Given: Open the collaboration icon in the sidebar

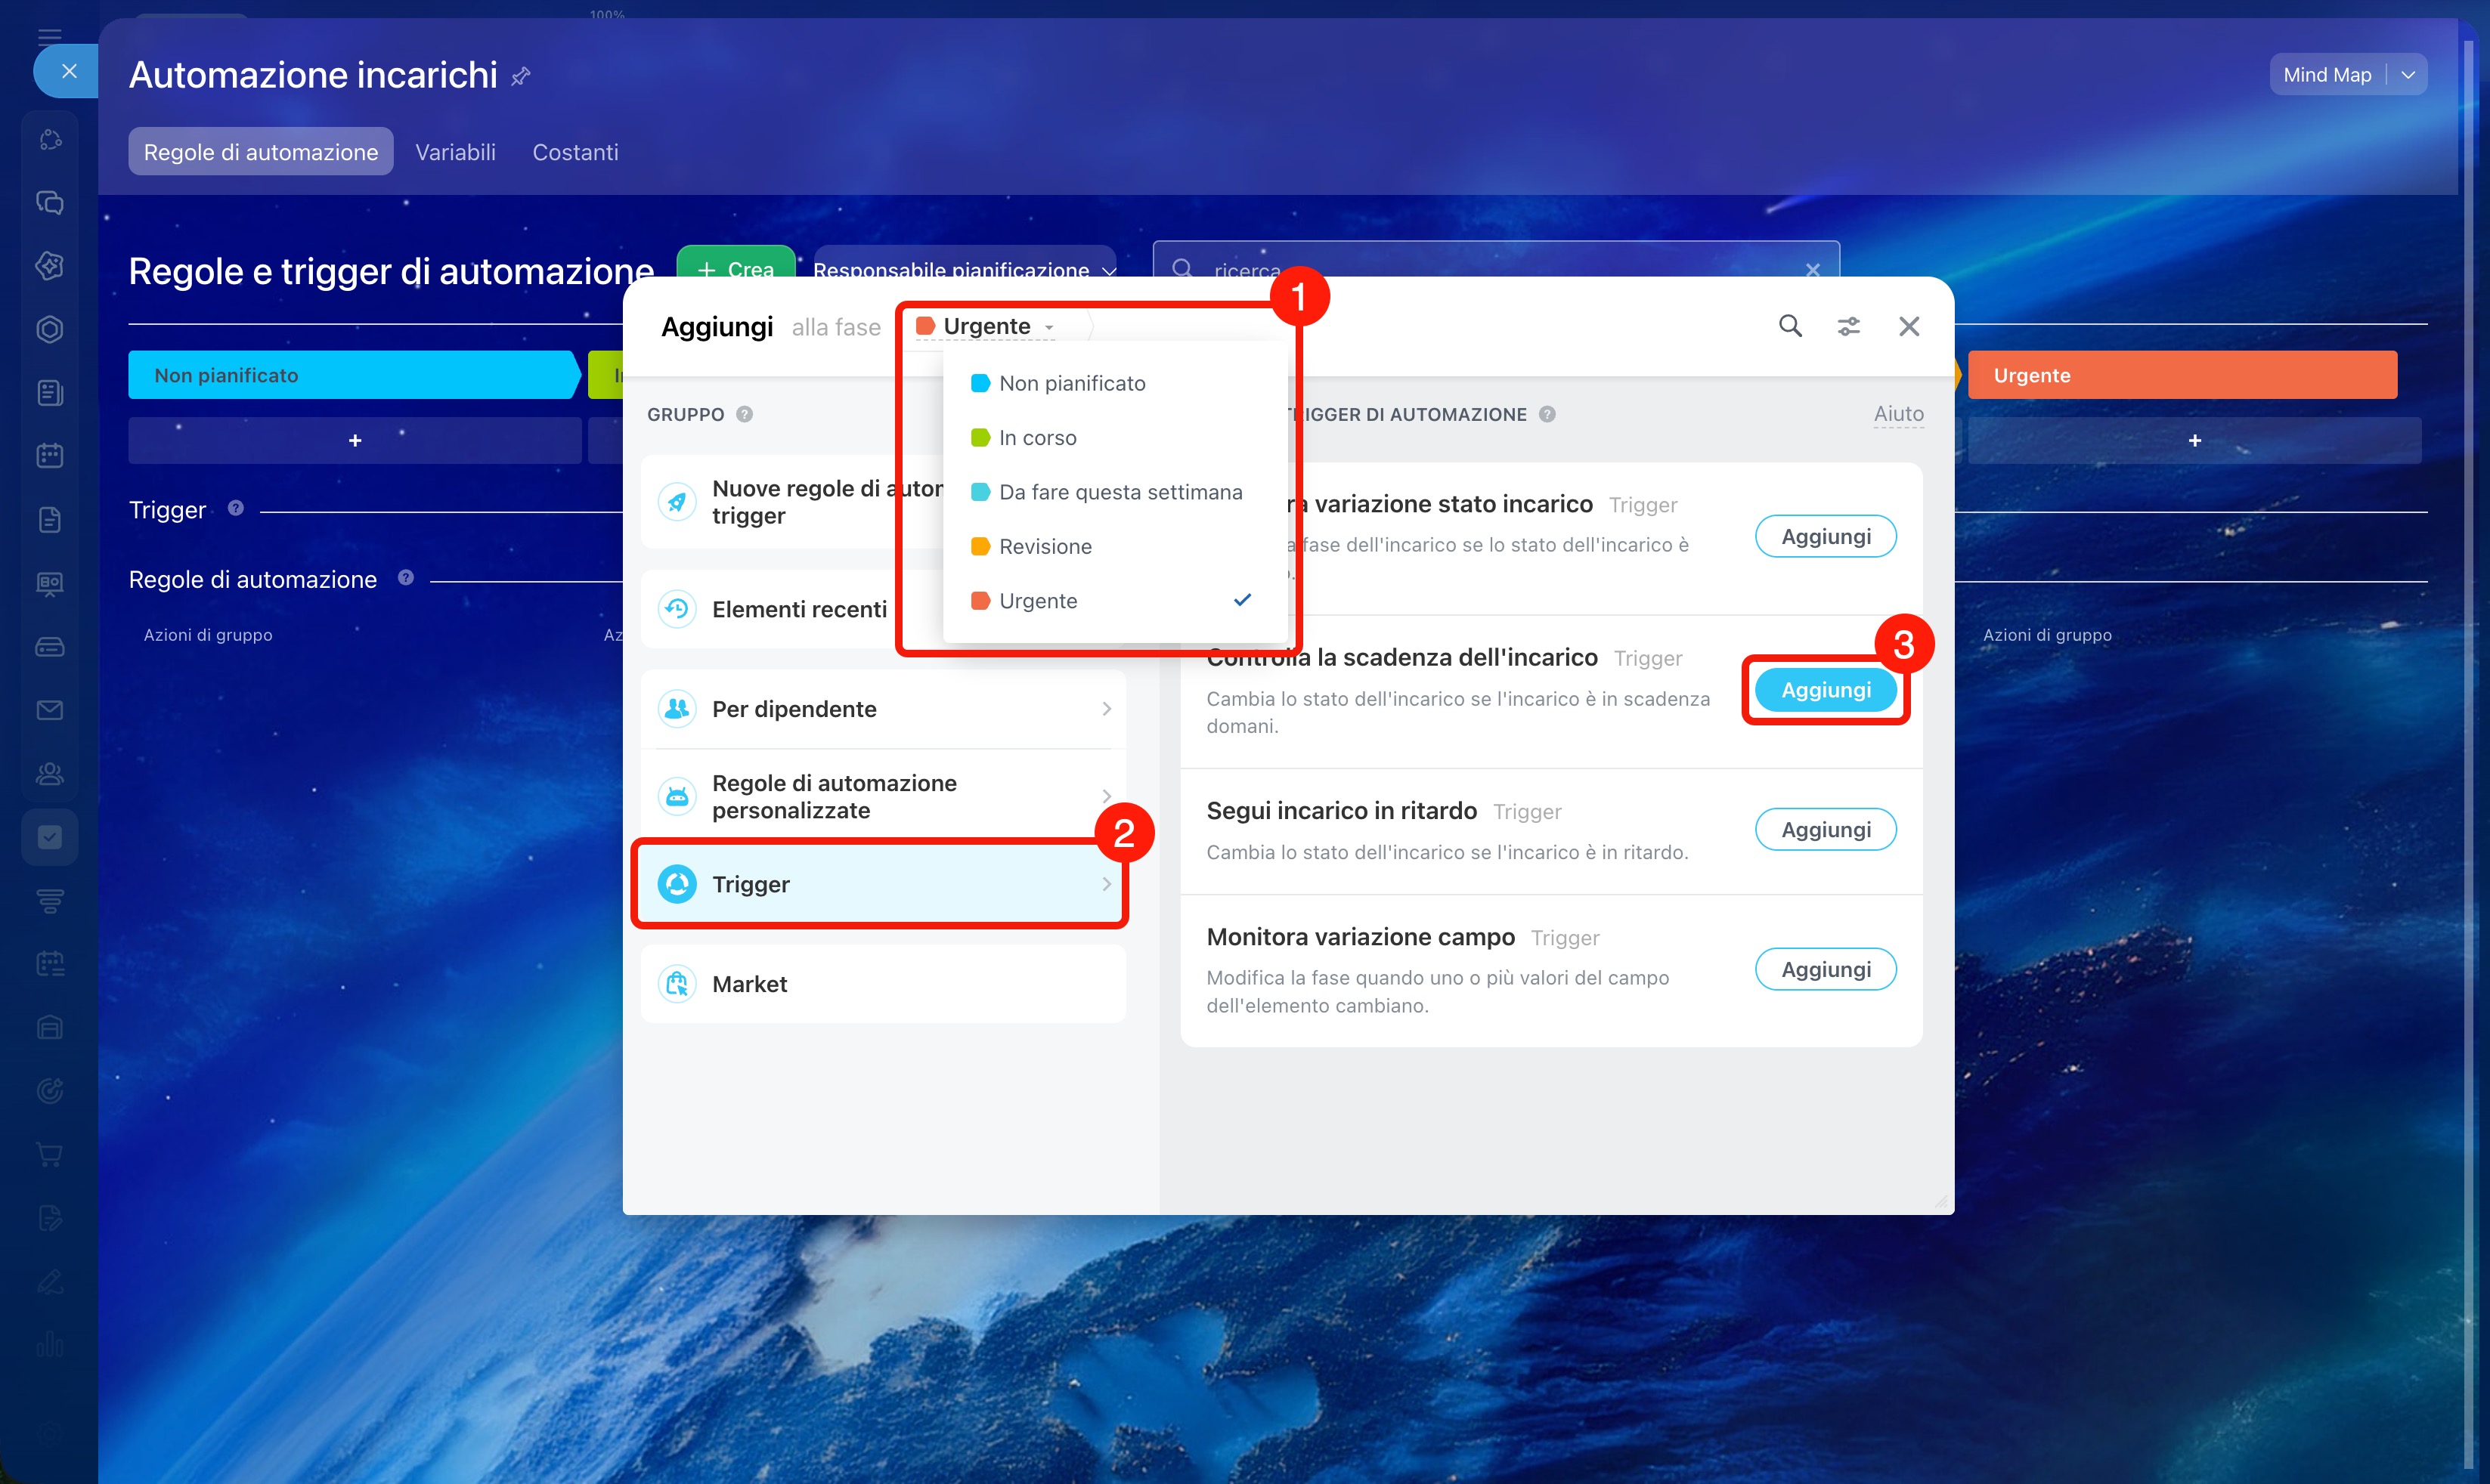Looking at the screenshot, I should click(x=50, y=139).
